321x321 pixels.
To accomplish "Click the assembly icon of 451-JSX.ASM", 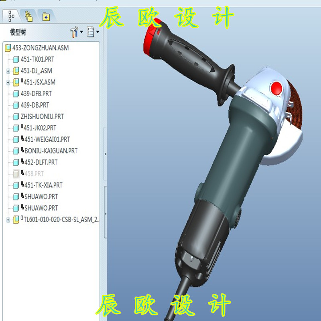I will [x=16, y=82].
